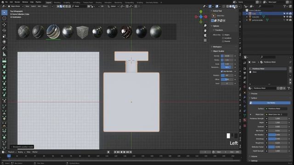Open the viewport Add menu
The image size is (294, 165).
39,6
